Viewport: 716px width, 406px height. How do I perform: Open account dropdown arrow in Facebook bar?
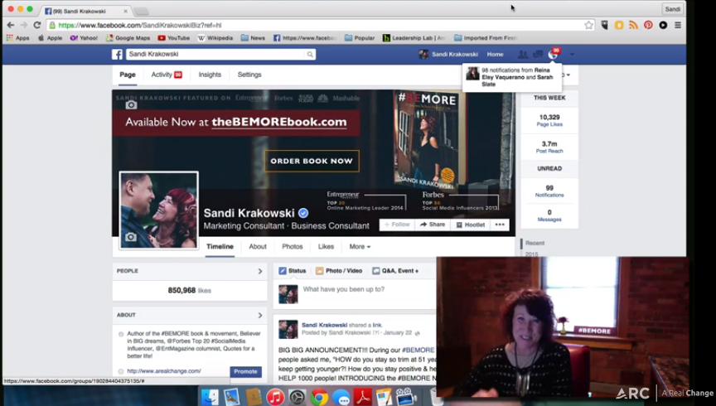click(x=572, y=55)
